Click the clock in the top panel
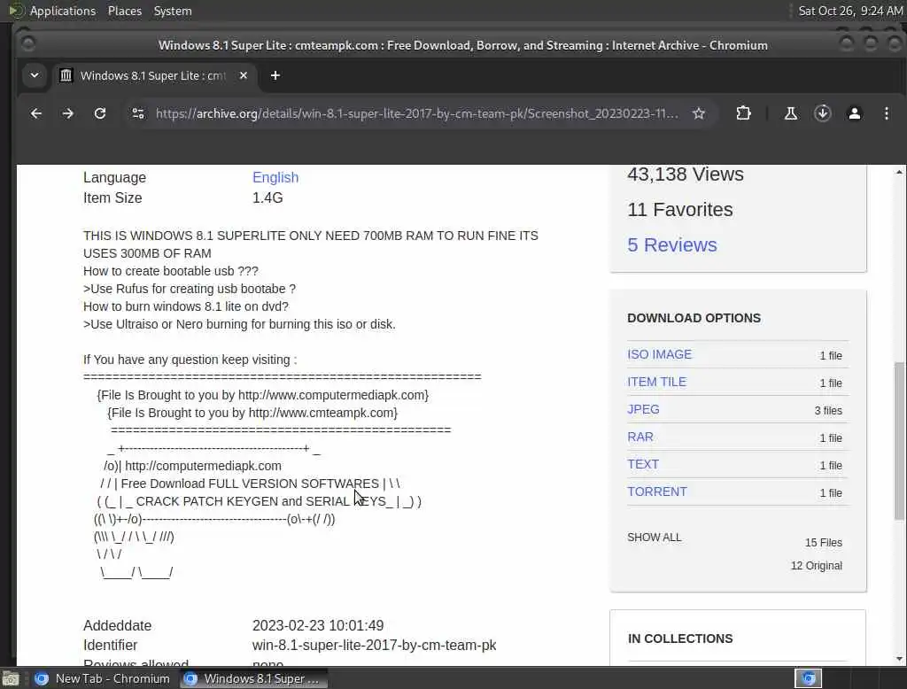 pyautogui.click(x=849, y=11)
